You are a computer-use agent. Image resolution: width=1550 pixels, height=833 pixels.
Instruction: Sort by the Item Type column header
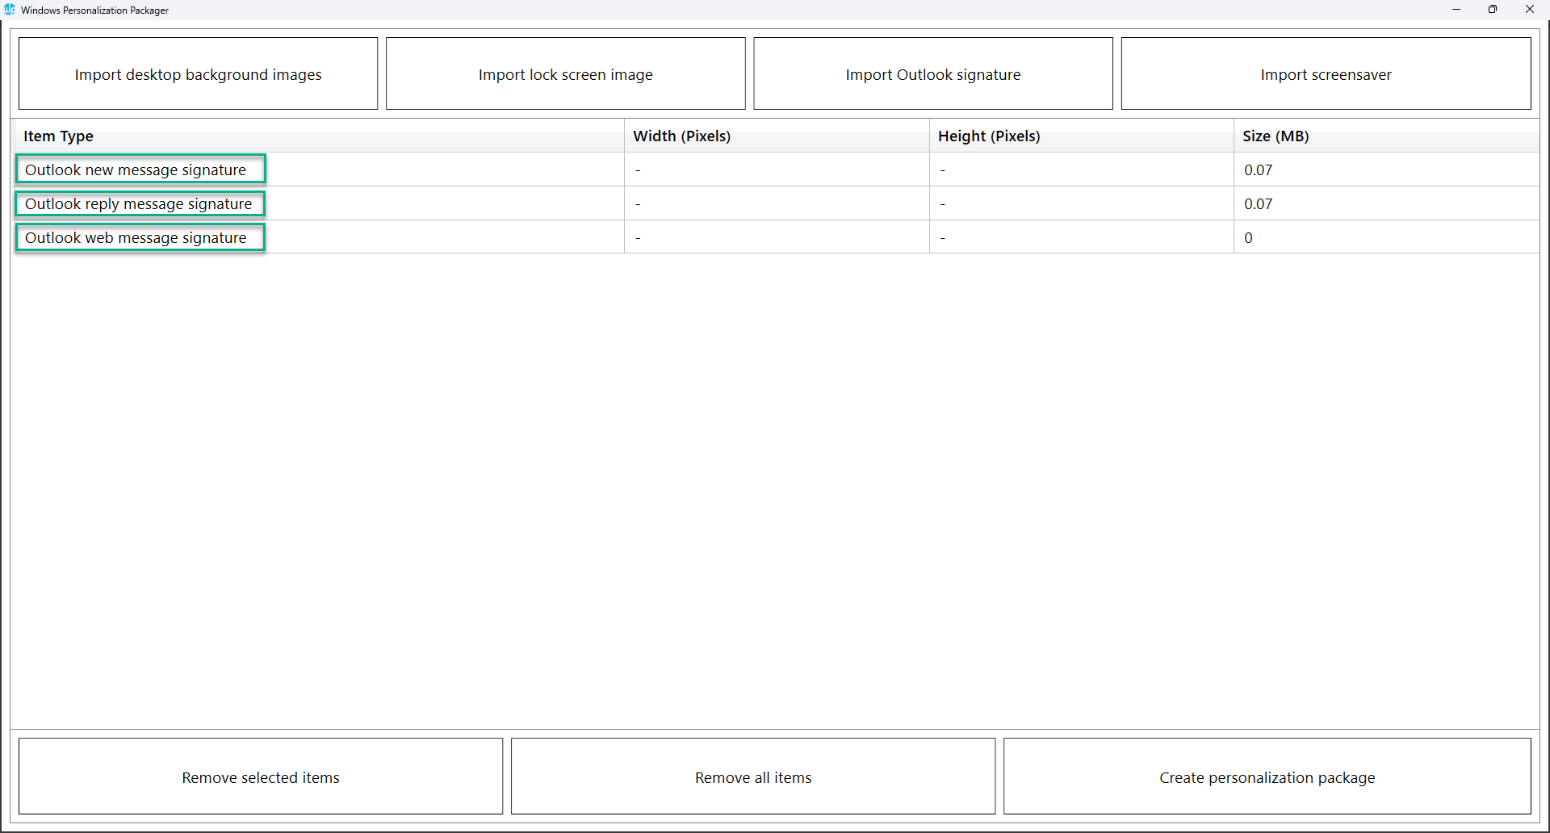tap(58, 136)
